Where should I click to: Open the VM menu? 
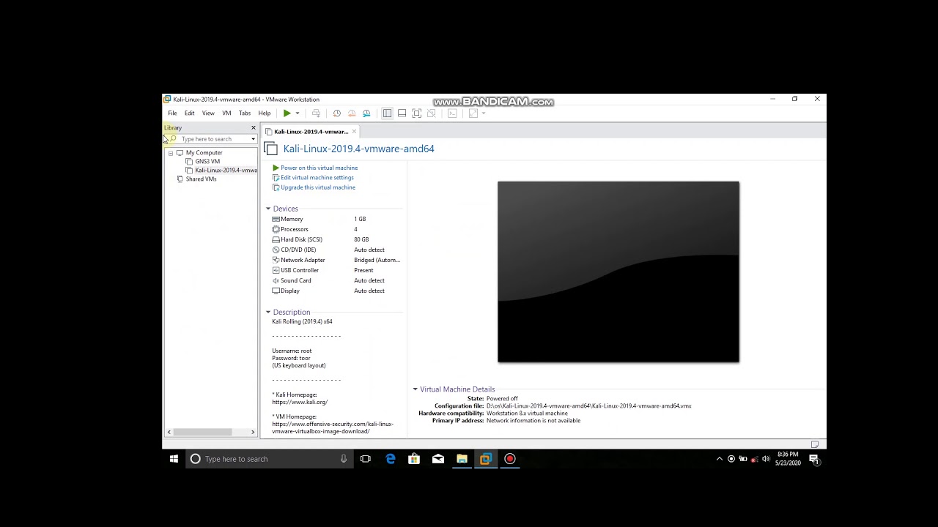pyautogui.click(x=226, y=113)
